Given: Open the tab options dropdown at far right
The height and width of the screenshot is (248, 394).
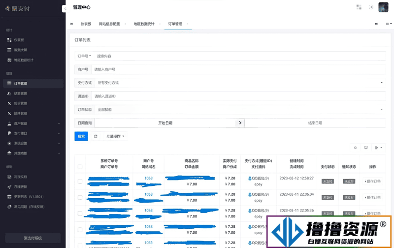Looking at the screenshot, I should (389, 24).
